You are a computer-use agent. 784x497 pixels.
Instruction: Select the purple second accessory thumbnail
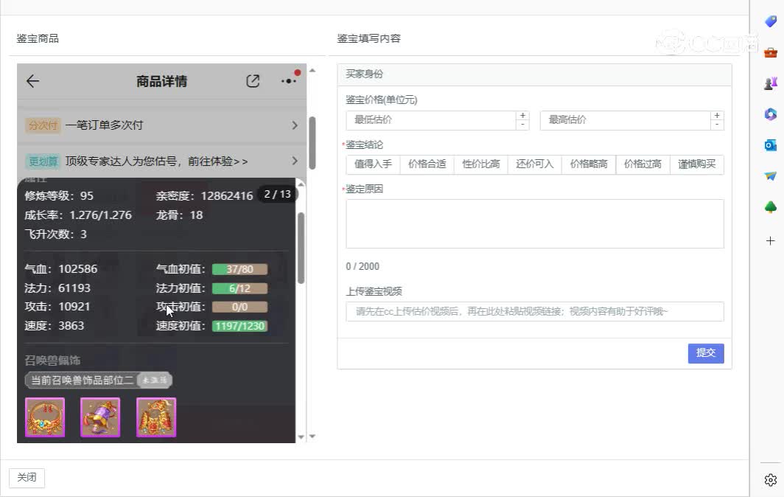pyautogui.click(x=100, y=417)
